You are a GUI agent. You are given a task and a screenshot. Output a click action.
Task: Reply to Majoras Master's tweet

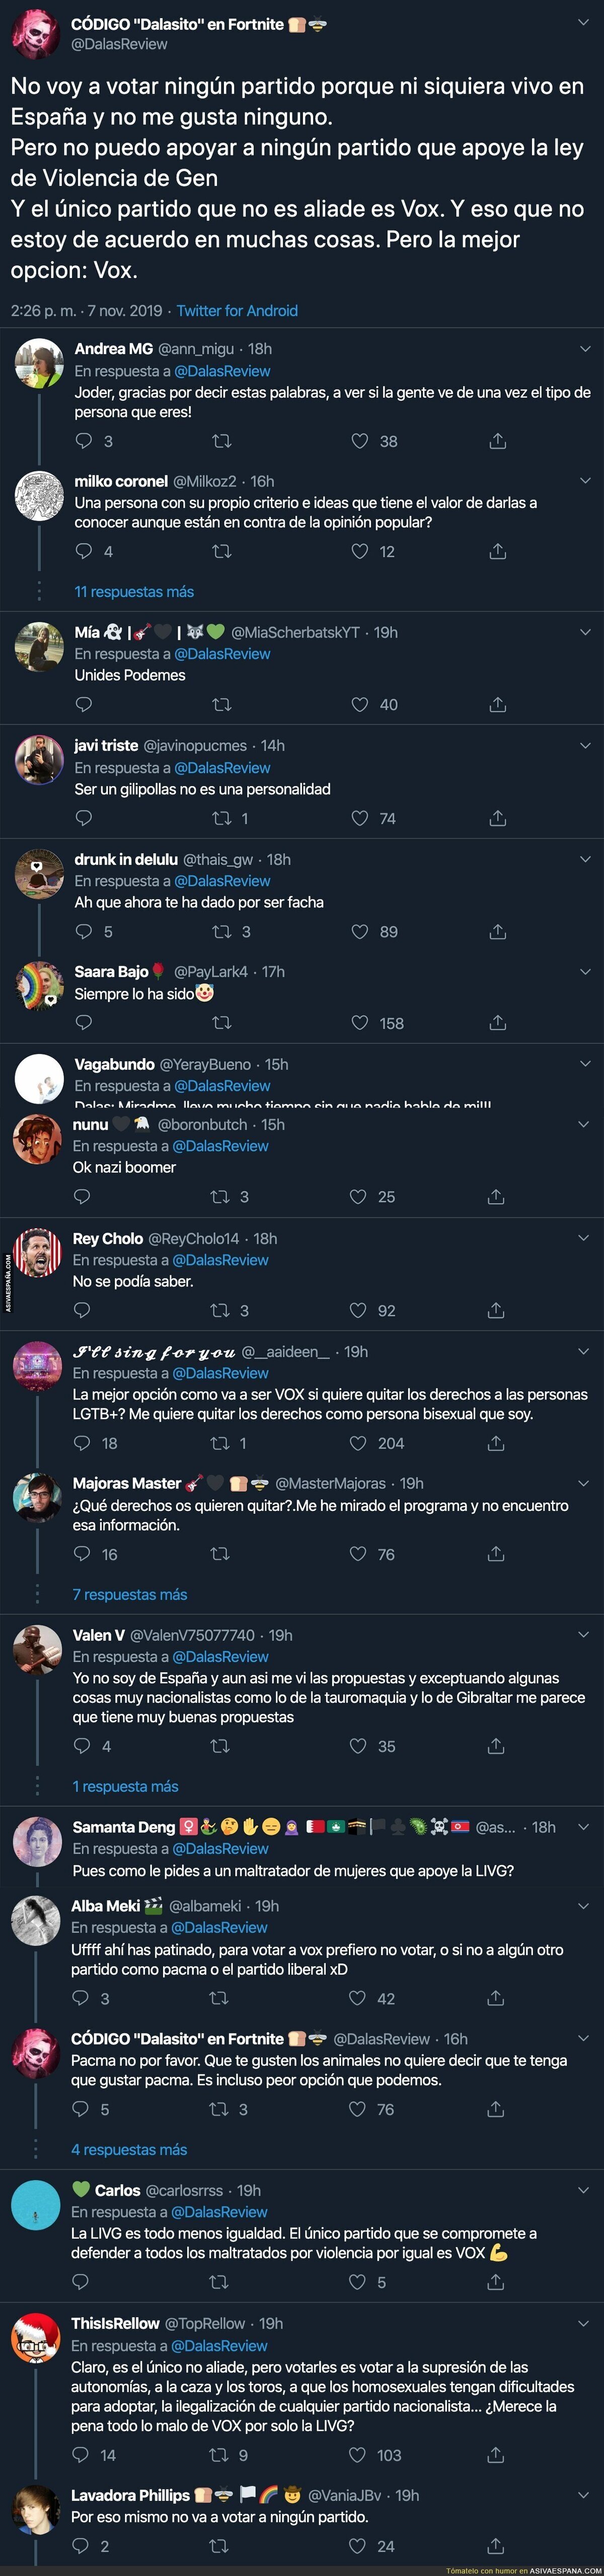tap(82, 1554)
